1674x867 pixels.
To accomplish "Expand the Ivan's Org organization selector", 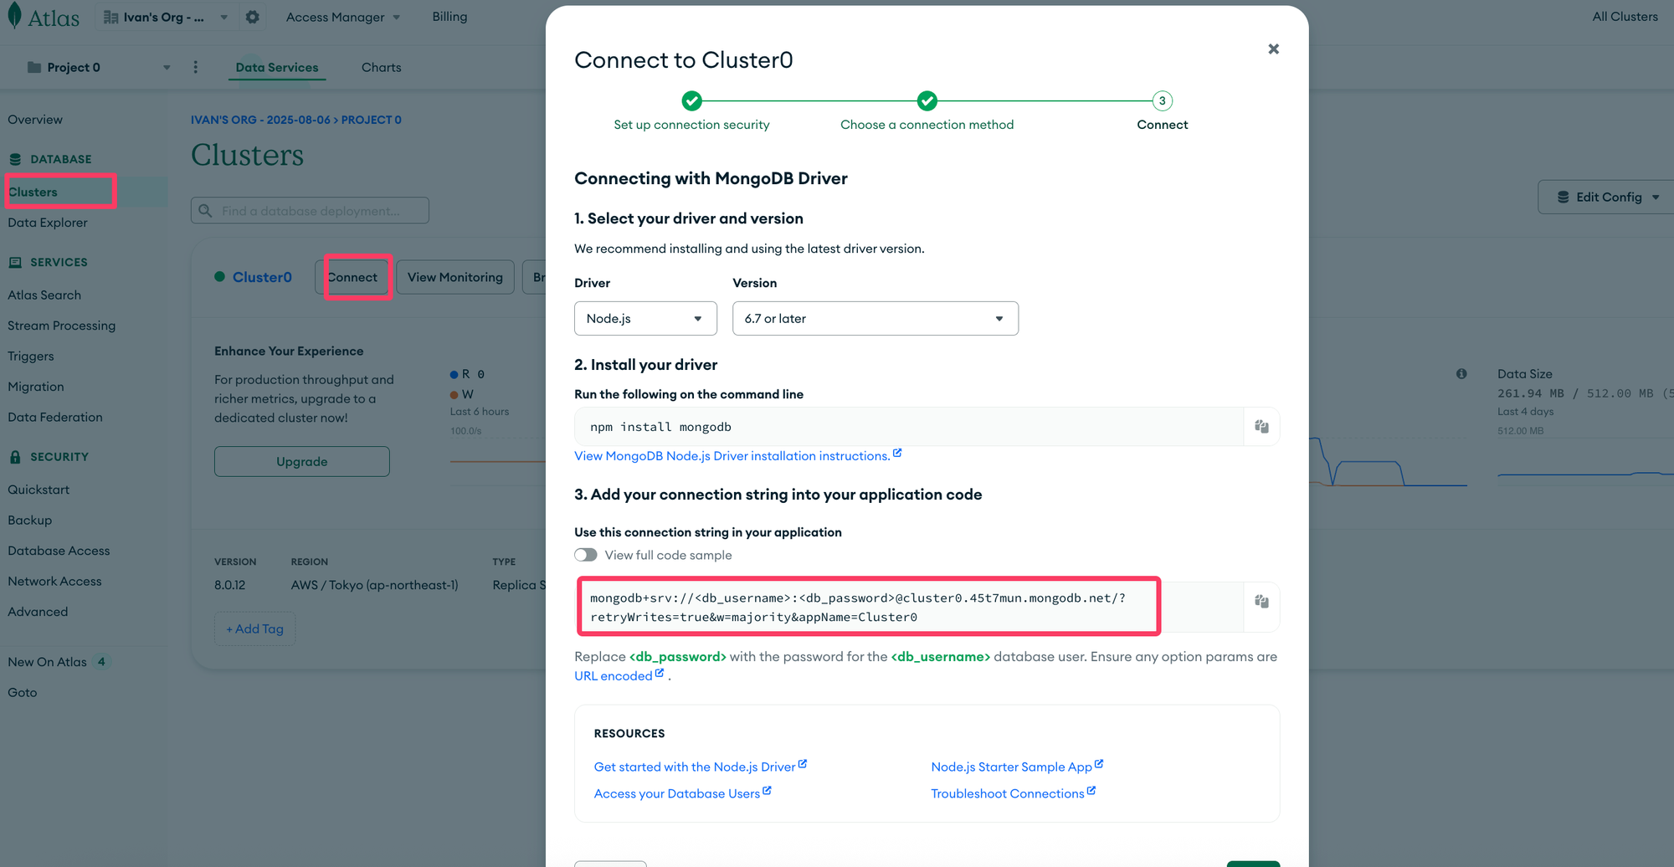I will coord(166,17).
